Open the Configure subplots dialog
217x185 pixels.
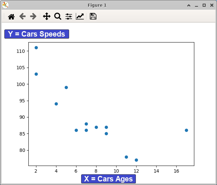pyautogui.click(x=69, y=16)
